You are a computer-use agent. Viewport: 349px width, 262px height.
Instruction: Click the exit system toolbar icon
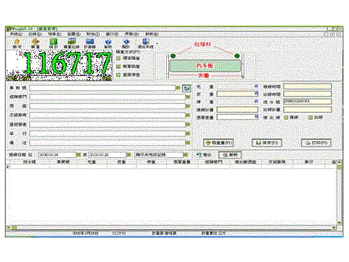coord(146,43)
